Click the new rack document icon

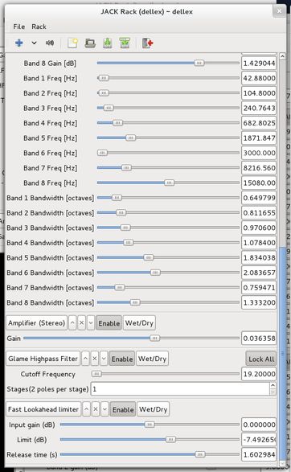point(72,43)
